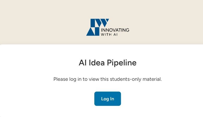Click the small triangle at the logo's top-right
Viewport: 203px width, 117px height.
click(107, 20)
